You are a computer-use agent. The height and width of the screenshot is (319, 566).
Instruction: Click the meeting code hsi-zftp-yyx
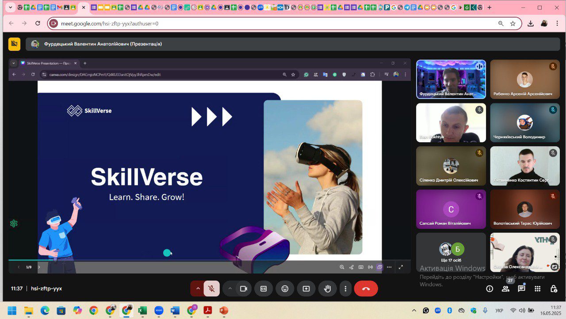pos(46,289)
